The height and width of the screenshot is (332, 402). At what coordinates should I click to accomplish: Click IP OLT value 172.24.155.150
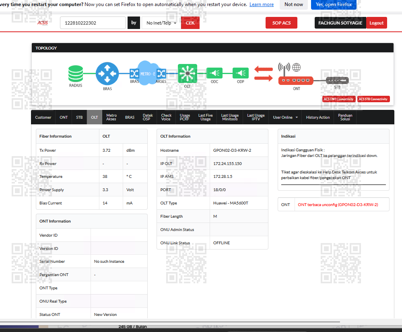227,163
